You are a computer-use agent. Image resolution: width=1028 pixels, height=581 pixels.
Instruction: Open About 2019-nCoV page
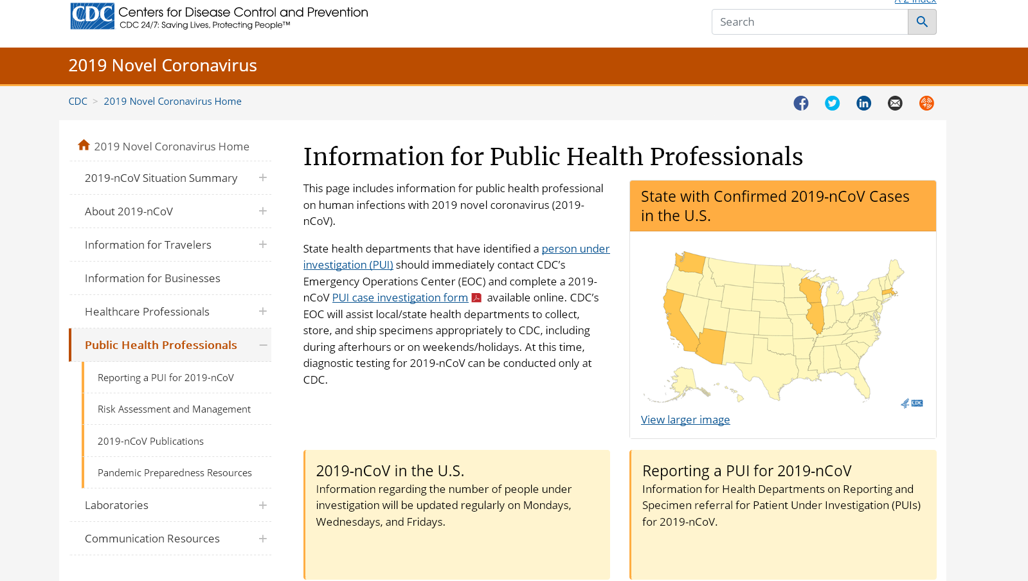pos(129,211)
